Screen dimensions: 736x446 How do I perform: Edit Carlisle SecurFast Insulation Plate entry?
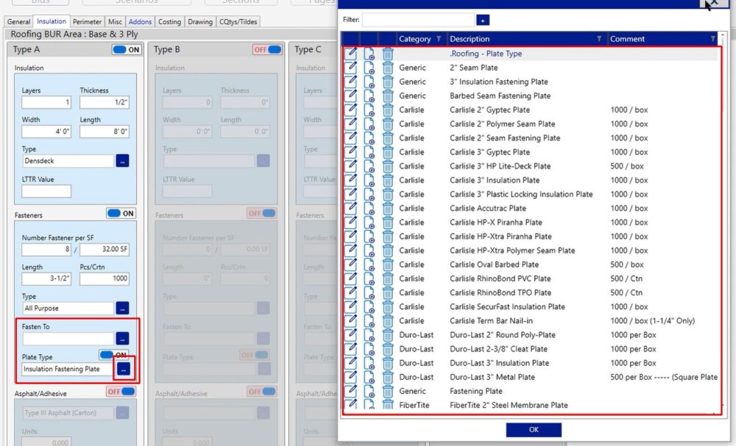coord(350,307)
